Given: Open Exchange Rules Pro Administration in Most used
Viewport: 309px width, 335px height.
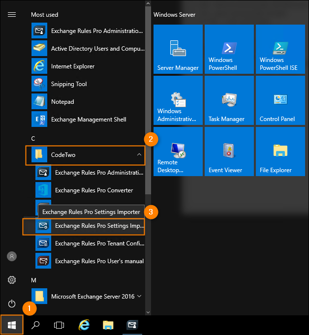Looking at the screenshot, I should (x=88, y=31).
